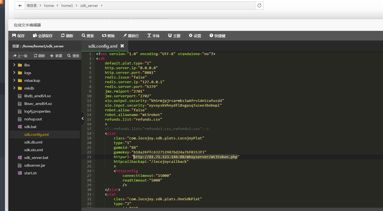Open sdk.db.xml in the file tree

pyautogui.click(x=33, y=142)
